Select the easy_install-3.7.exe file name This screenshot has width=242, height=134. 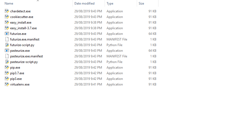tap(24, 28)
